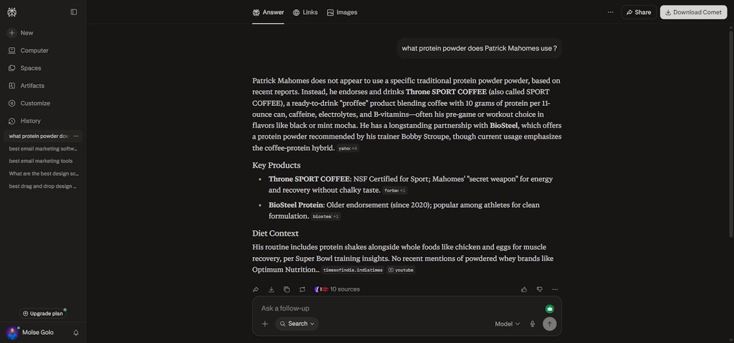Open 'What are the best design sc...' thread

pos(43,174)
